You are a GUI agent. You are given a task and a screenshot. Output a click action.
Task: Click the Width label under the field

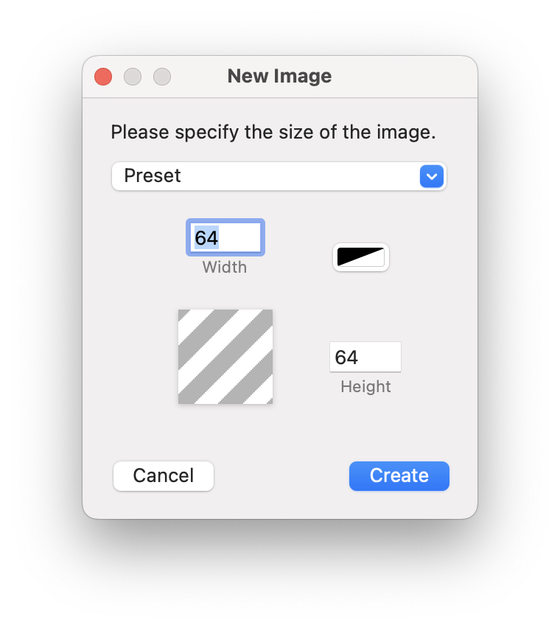click(x=225, y=267)
